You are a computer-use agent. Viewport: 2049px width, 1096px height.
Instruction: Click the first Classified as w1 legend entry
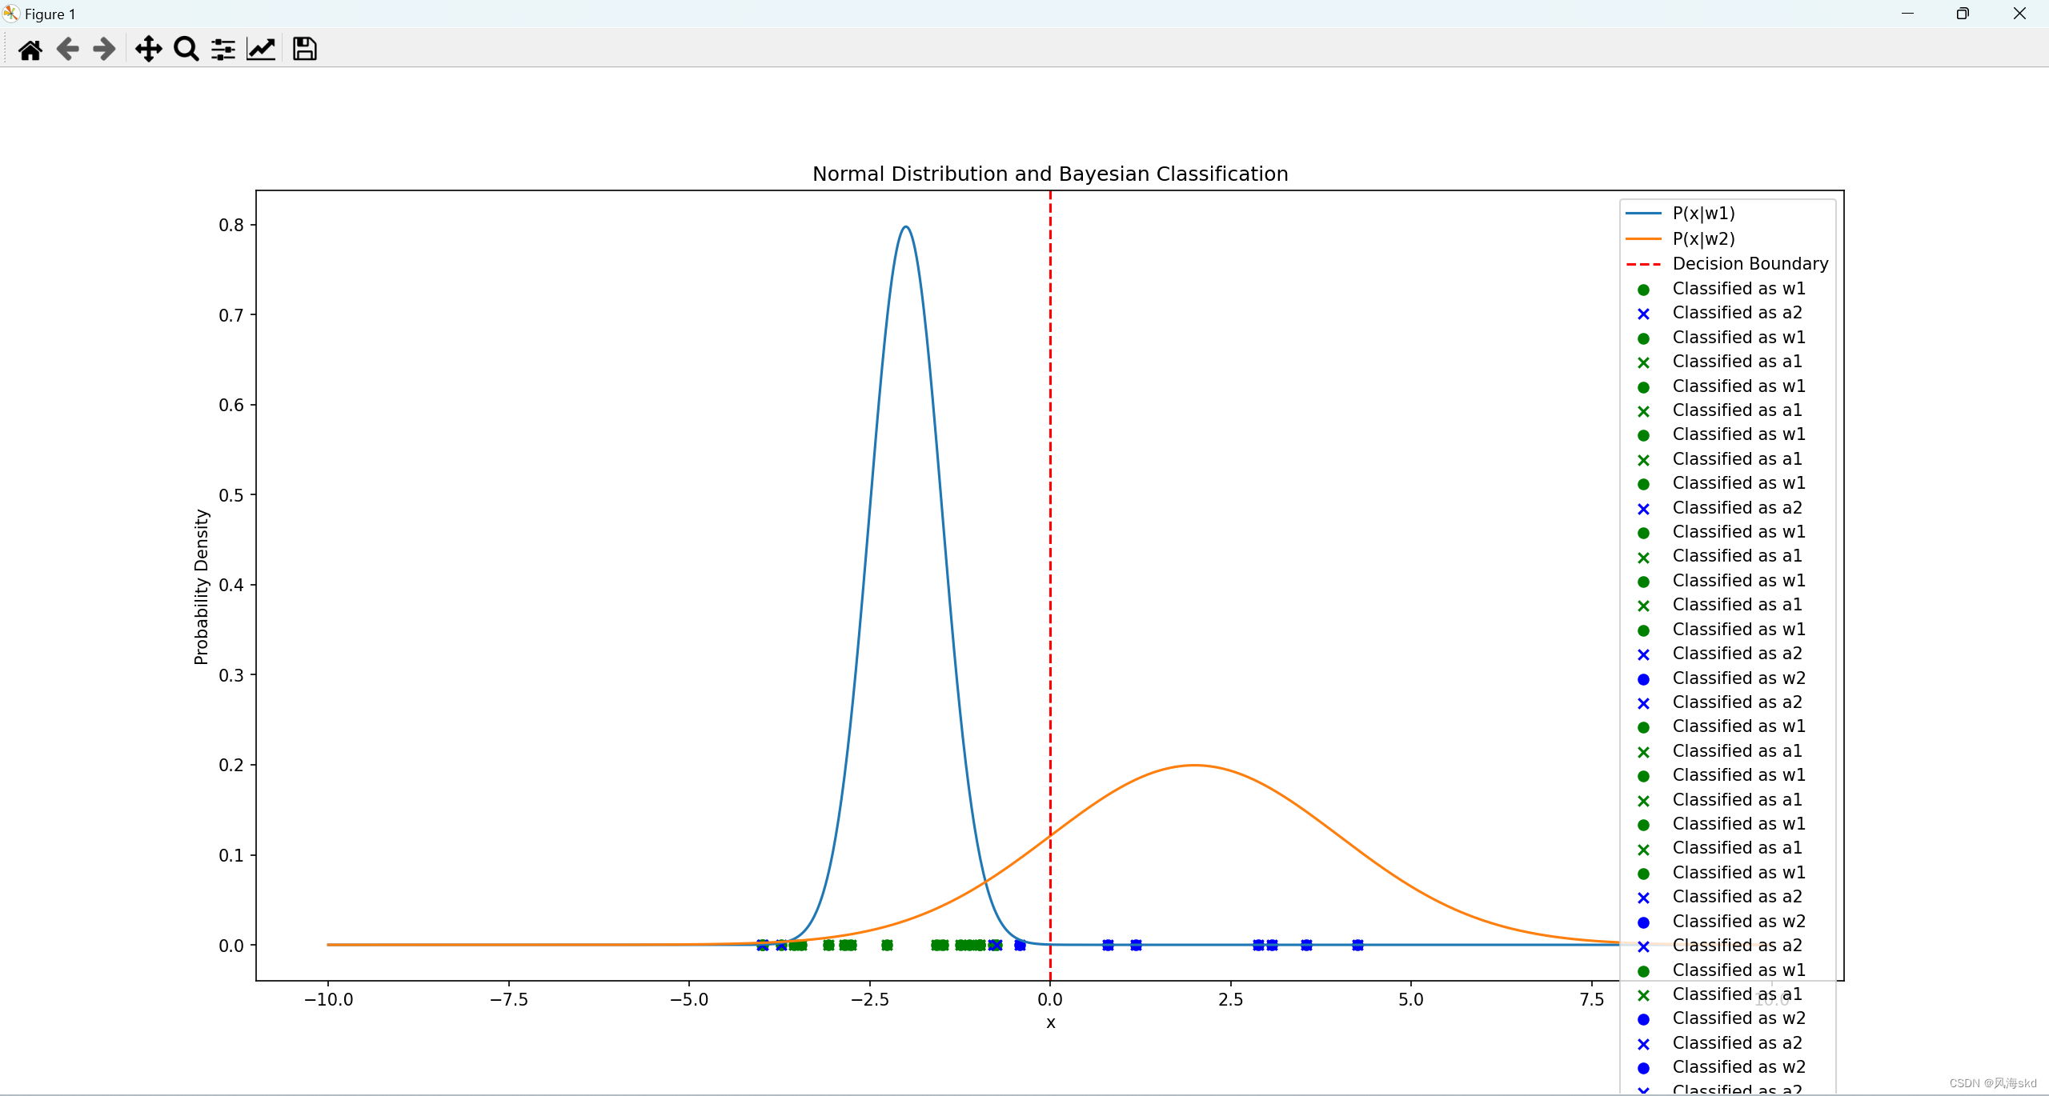(x=1738, y=289)
